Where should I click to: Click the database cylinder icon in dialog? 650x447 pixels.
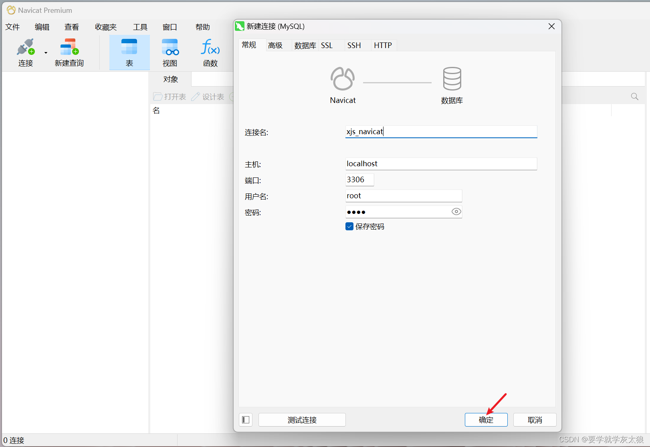452,79
